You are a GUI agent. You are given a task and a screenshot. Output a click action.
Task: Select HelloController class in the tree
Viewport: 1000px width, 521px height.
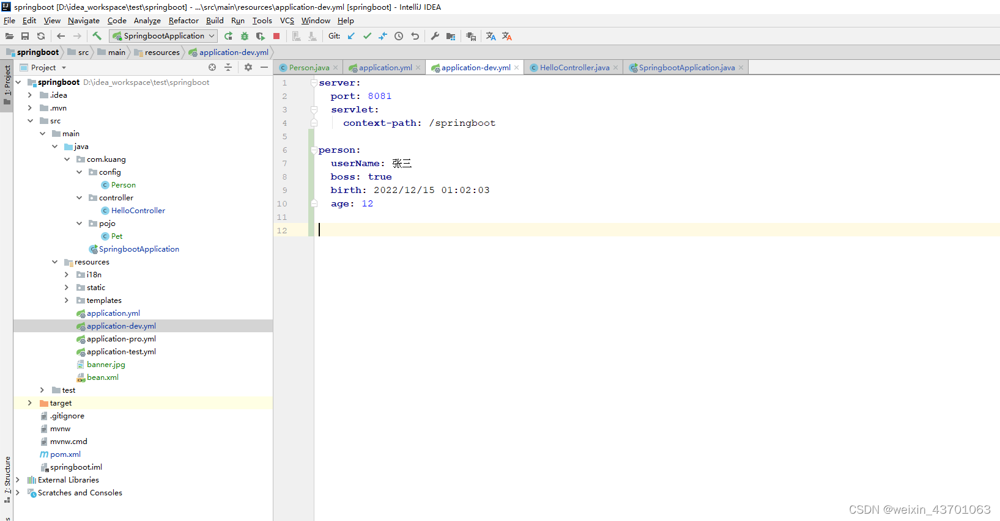[138, 210]
